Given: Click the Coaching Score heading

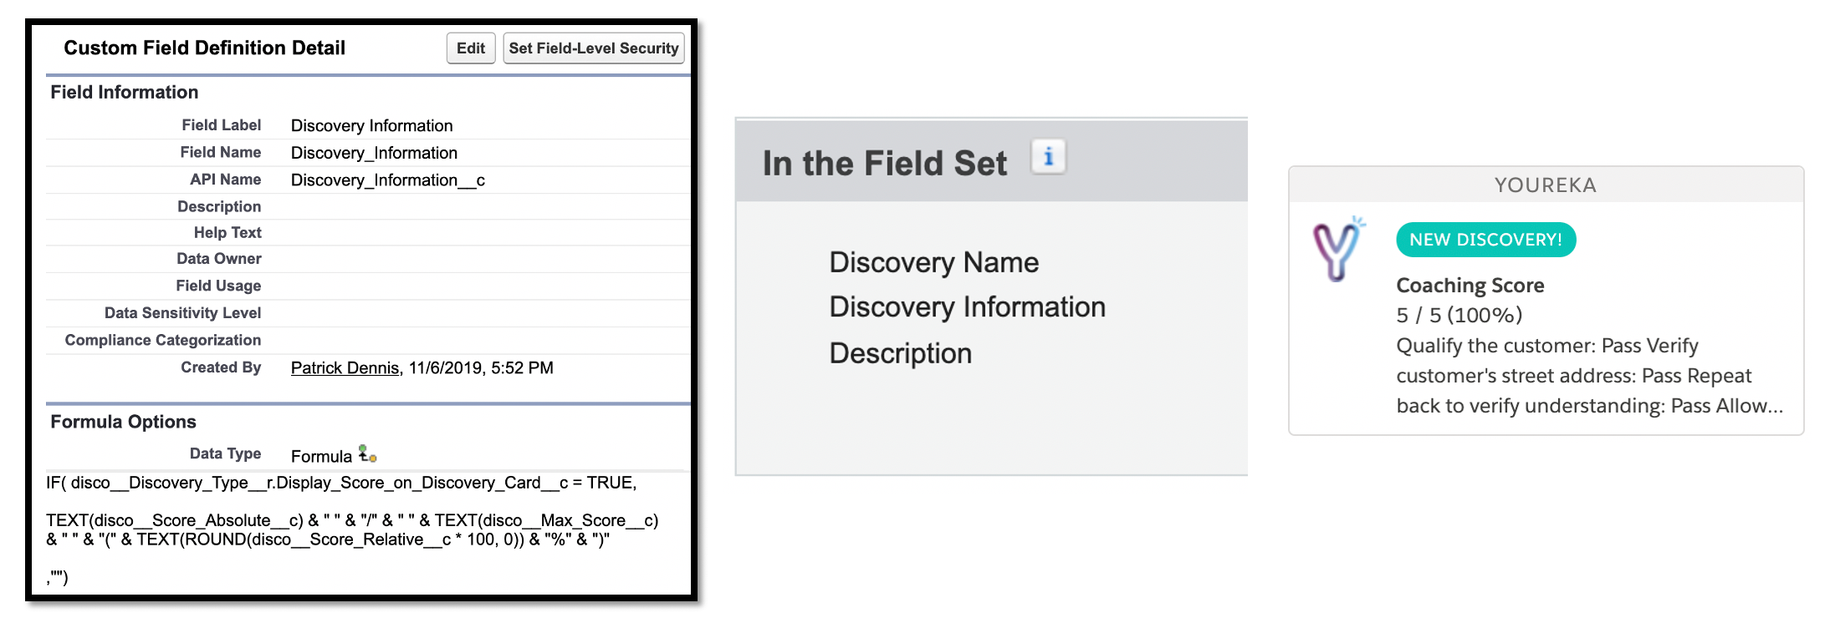Looking at the screenshot, I should coord(1470,286).
